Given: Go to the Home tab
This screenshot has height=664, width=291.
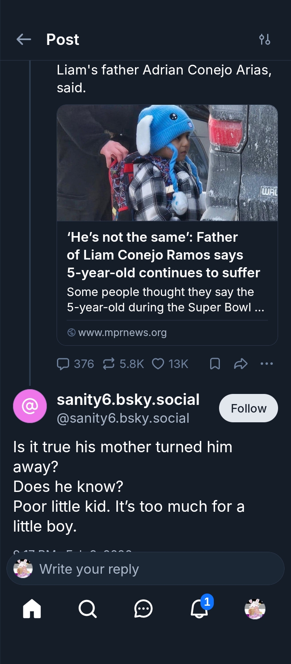Looking at the screenshot, I should coord(32,609).
